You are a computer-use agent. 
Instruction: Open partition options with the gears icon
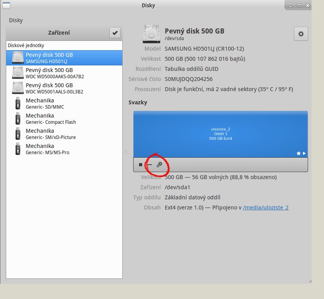pos(159,164)
